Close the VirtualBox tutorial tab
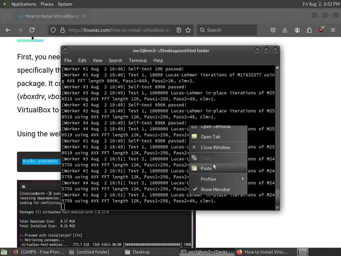The width and height of the screenshot is (341, 256). click(84, 16)
